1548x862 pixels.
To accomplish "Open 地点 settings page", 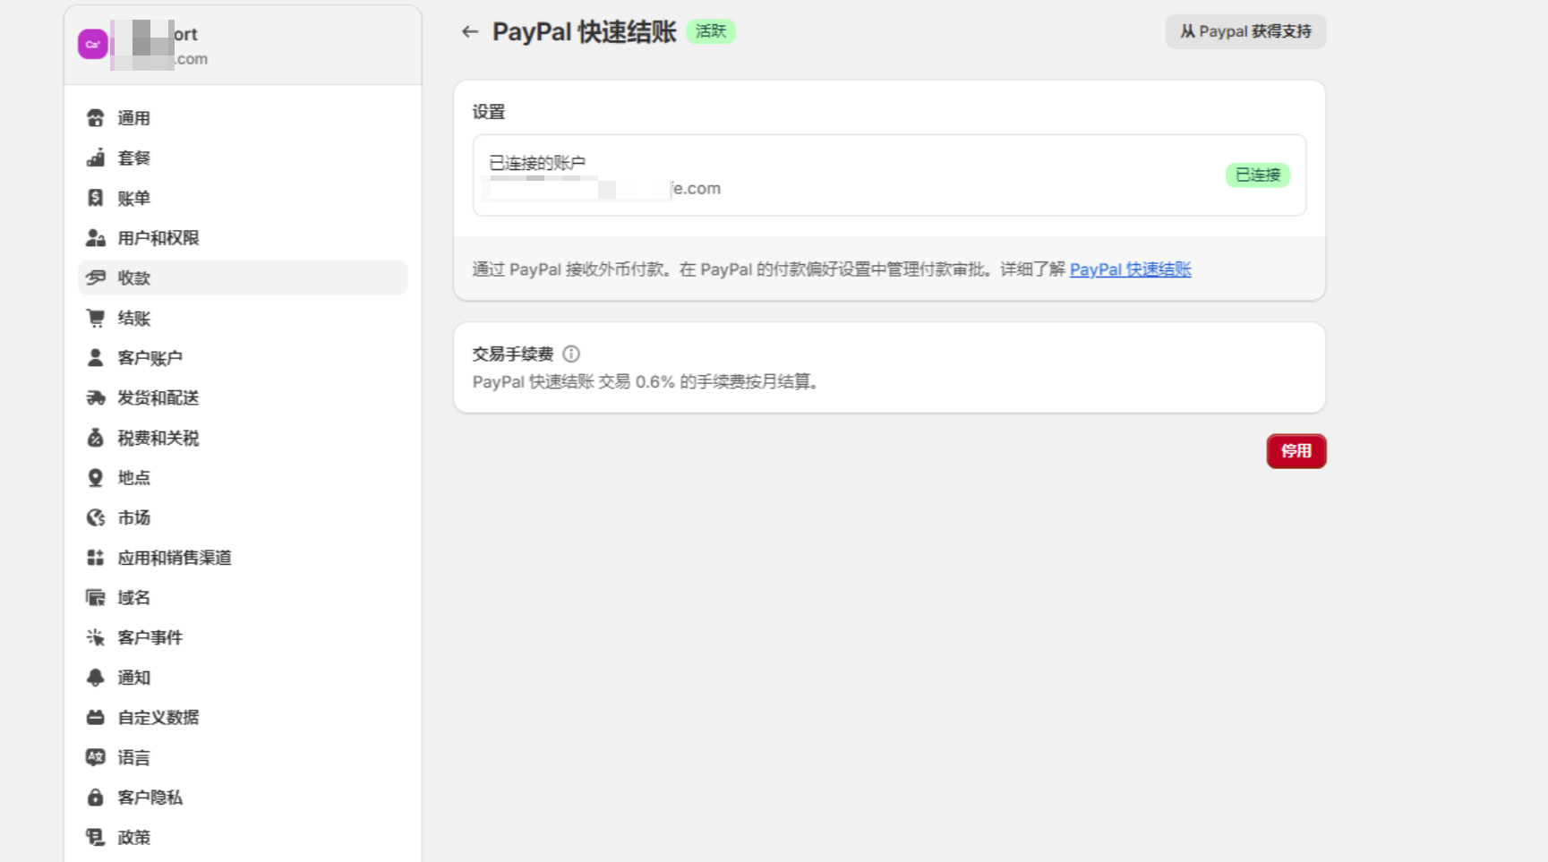I will pos(243,478).
